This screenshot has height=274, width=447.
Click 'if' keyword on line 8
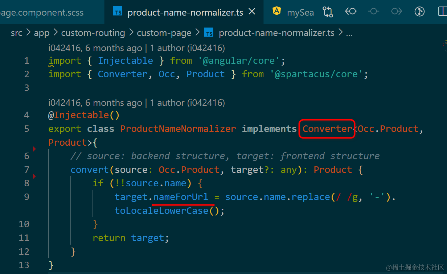click(x=98, y=183)
